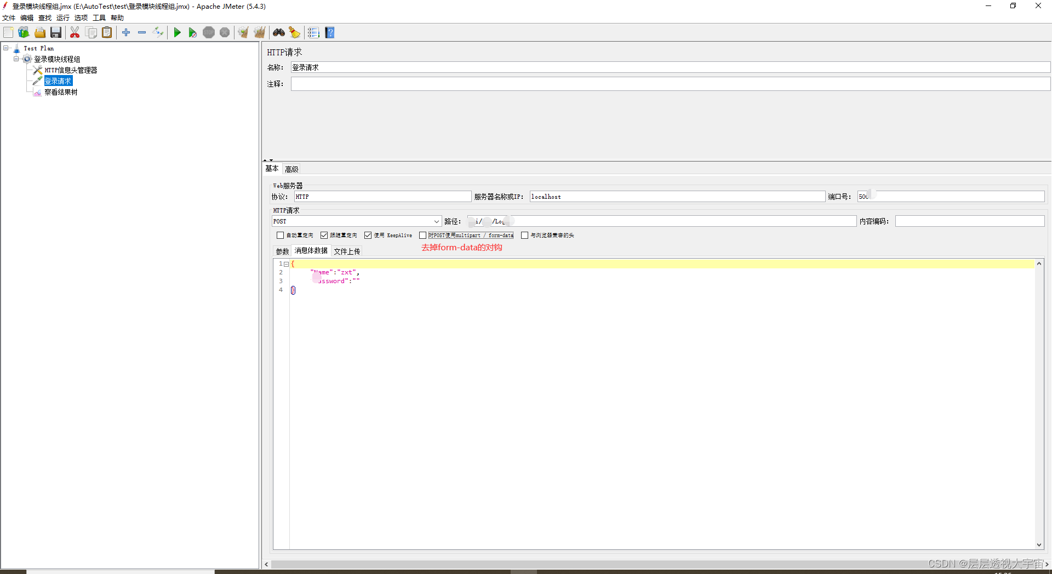This screenshot has height=574, width=1052.
Task: Click the Cut scissors icon
Action: [75, 33]
